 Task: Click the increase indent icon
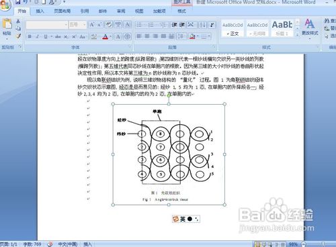pyautogui.click(x=182, y=25)
